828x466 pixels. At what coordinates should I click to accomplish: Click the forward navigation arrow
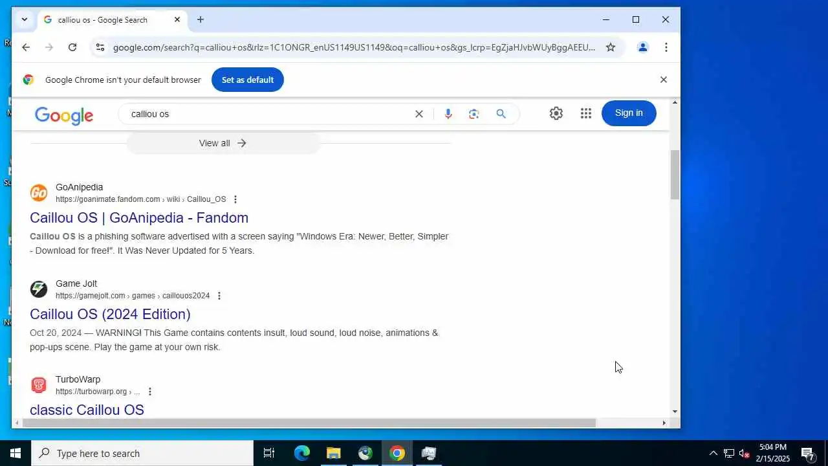(x=49, y=47)
